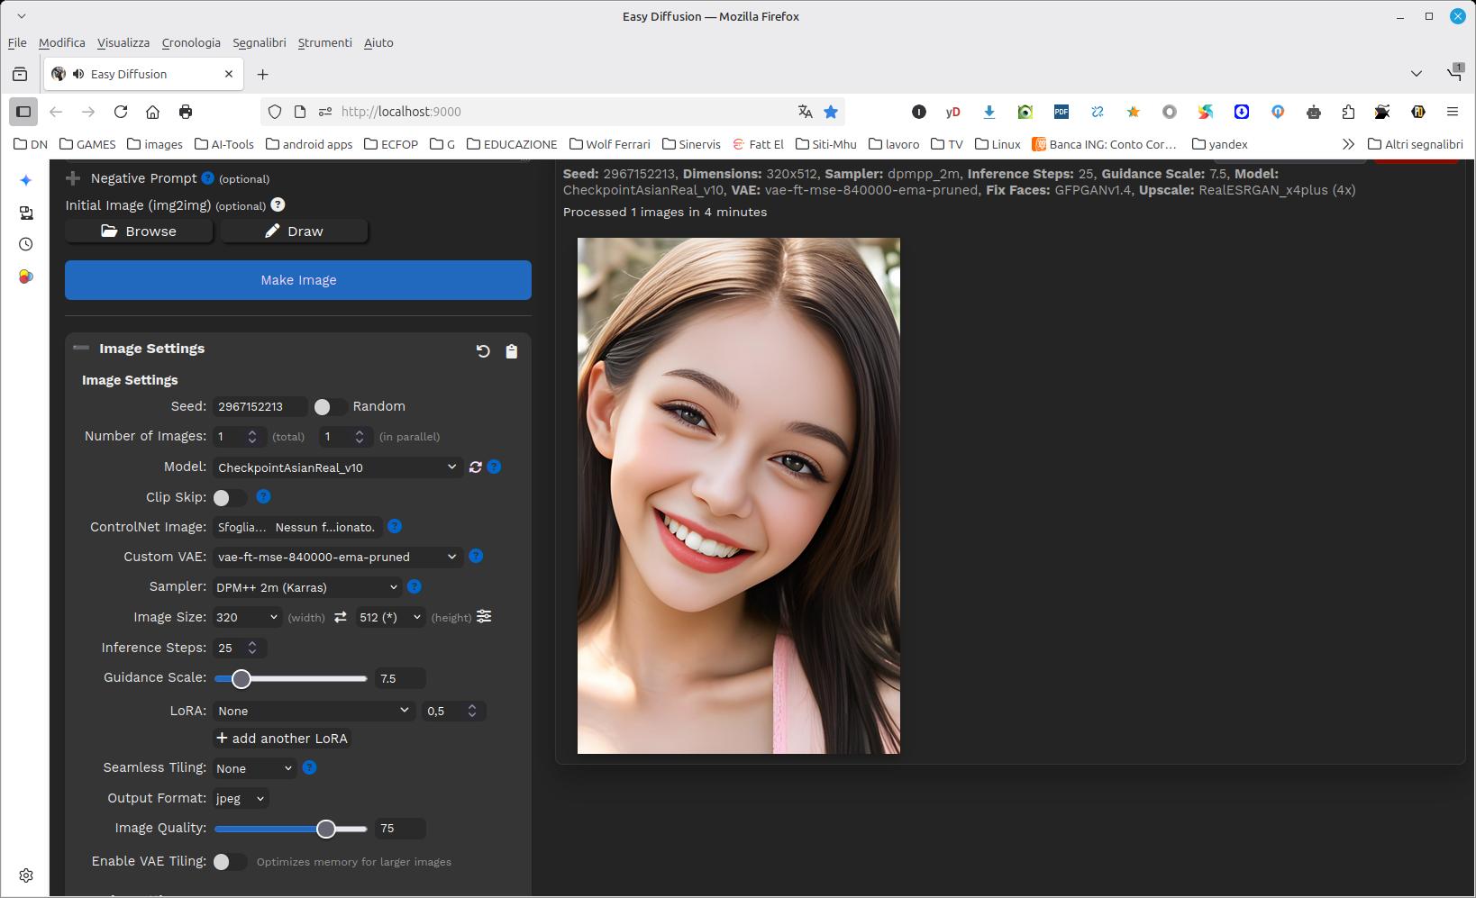The image size is (1476, 898).
Task: Open Negative Prompt help icon
Action: 208,178
